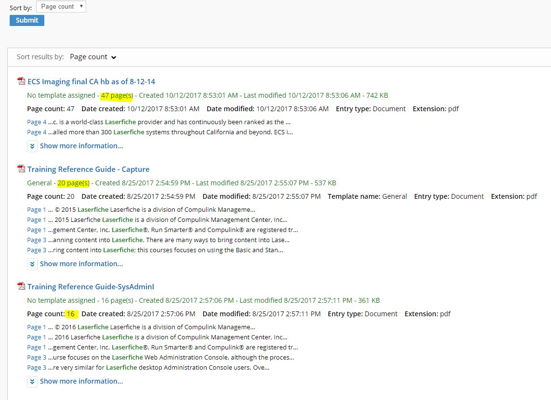The width and height of the screenshot is (551, 400).
Task: Open Page 3 hit about Web Administration Console
Action: [37, 357]
